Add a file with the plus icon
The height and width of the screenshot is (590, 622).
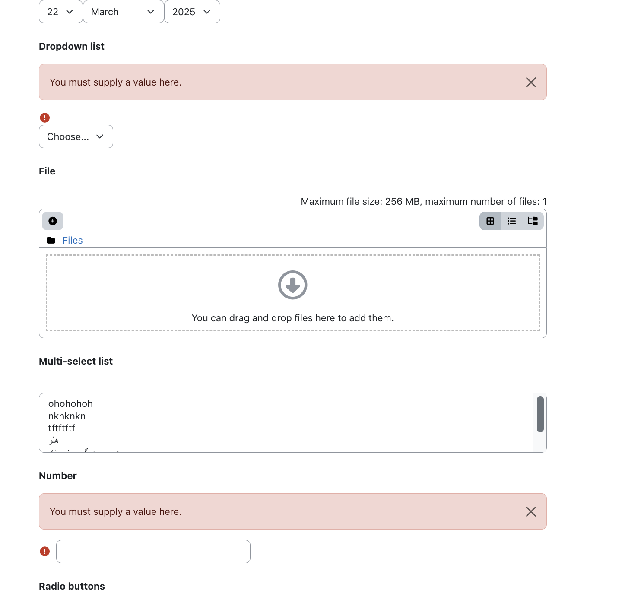tap(53, 221)
